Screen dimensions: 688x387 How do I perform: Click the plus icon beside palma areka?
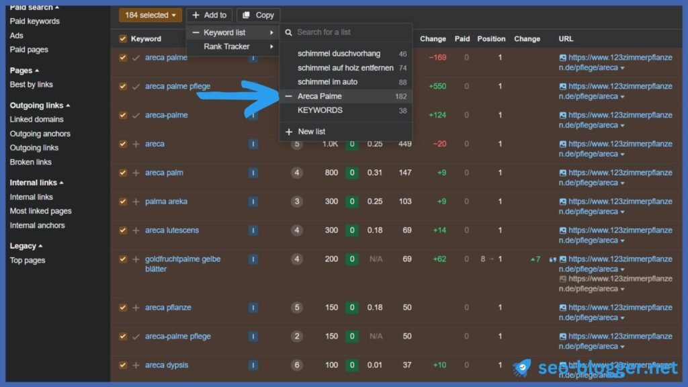click(x=136, y=202)
